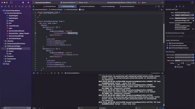This screenshot has height=109, width=195.
Task: Stop the running app
Action: click(23, 2)
